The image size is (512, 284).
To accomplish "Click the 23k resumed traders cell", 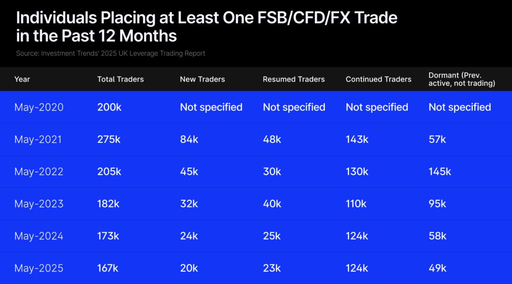I will 272,268.
